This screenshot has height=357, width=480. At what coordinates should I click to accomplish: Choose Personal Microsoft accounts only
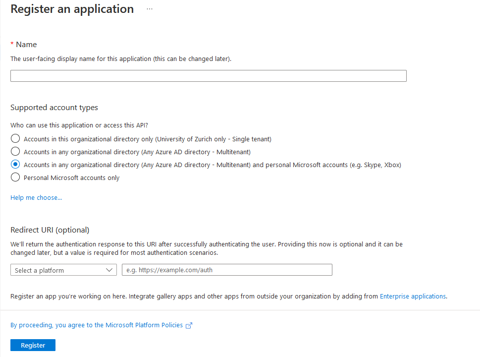(x=15, y=178)
